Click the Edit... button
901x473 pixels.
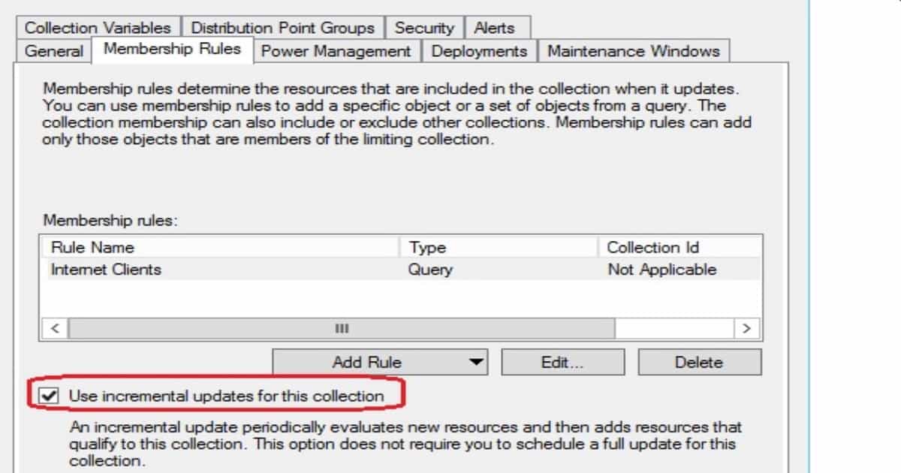click(562, 362)
